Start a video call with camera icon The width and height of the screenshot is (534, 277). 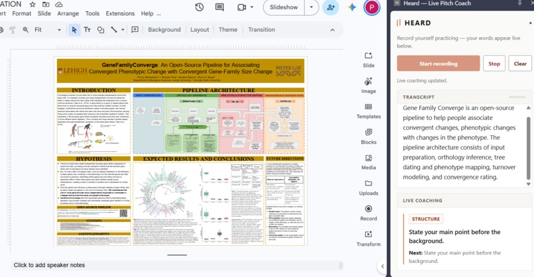pos(241,7)
